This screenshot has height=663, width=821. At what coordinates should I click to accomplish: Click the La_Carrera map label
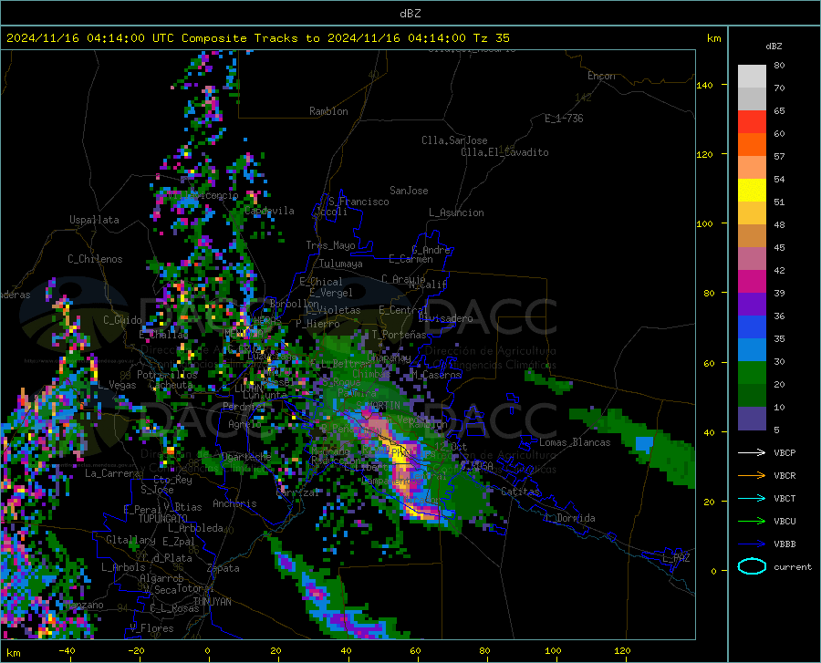point(112,473)
